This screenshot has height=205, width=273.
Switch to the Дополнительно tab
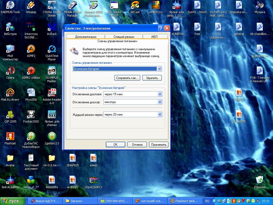pos(86,37)
